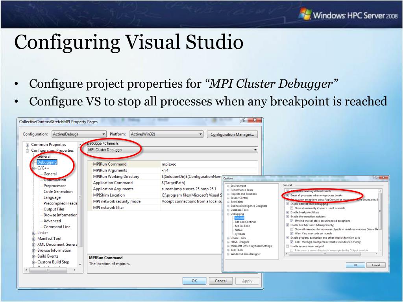
Task: Expand the Linker node
Action: point(34,233)
